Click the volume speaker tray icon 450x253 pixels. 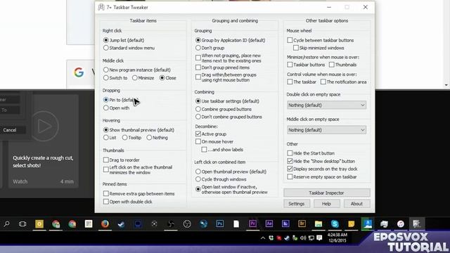coord(303,238)
